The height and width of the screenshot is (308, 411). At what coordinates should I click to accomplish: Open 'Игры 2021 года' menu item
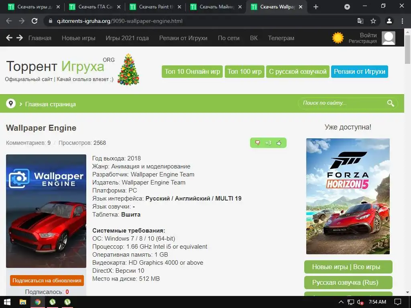pos(127,38)
